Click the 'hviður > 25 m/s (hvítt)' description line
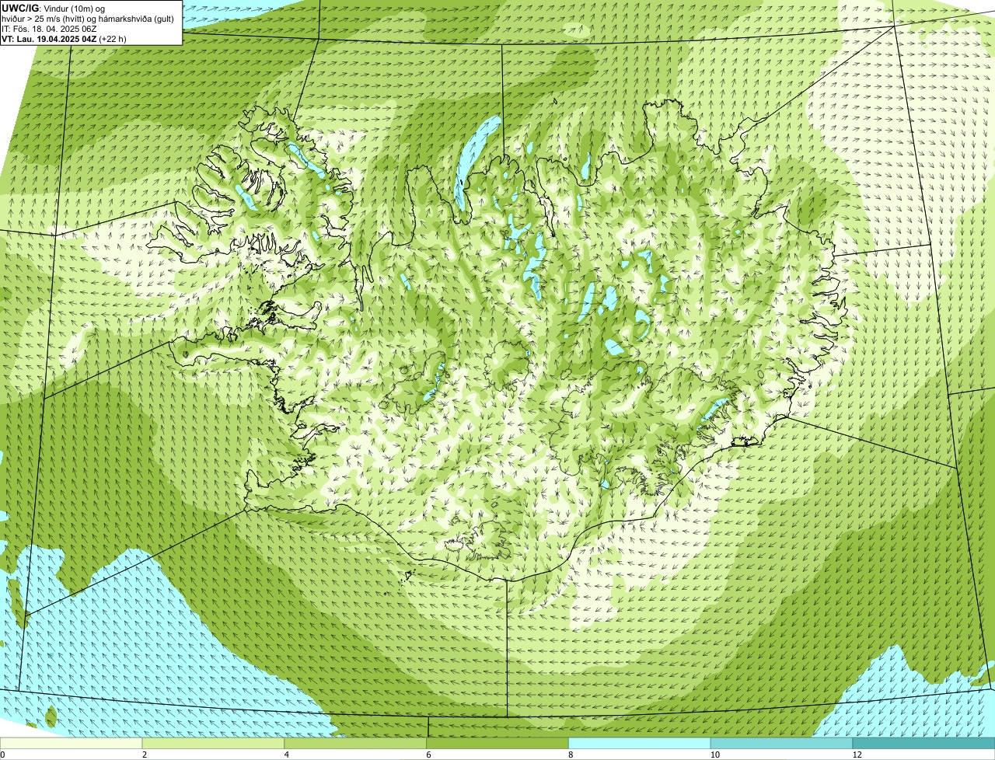Screen dimensions: 995x760 tap(89, 19)
